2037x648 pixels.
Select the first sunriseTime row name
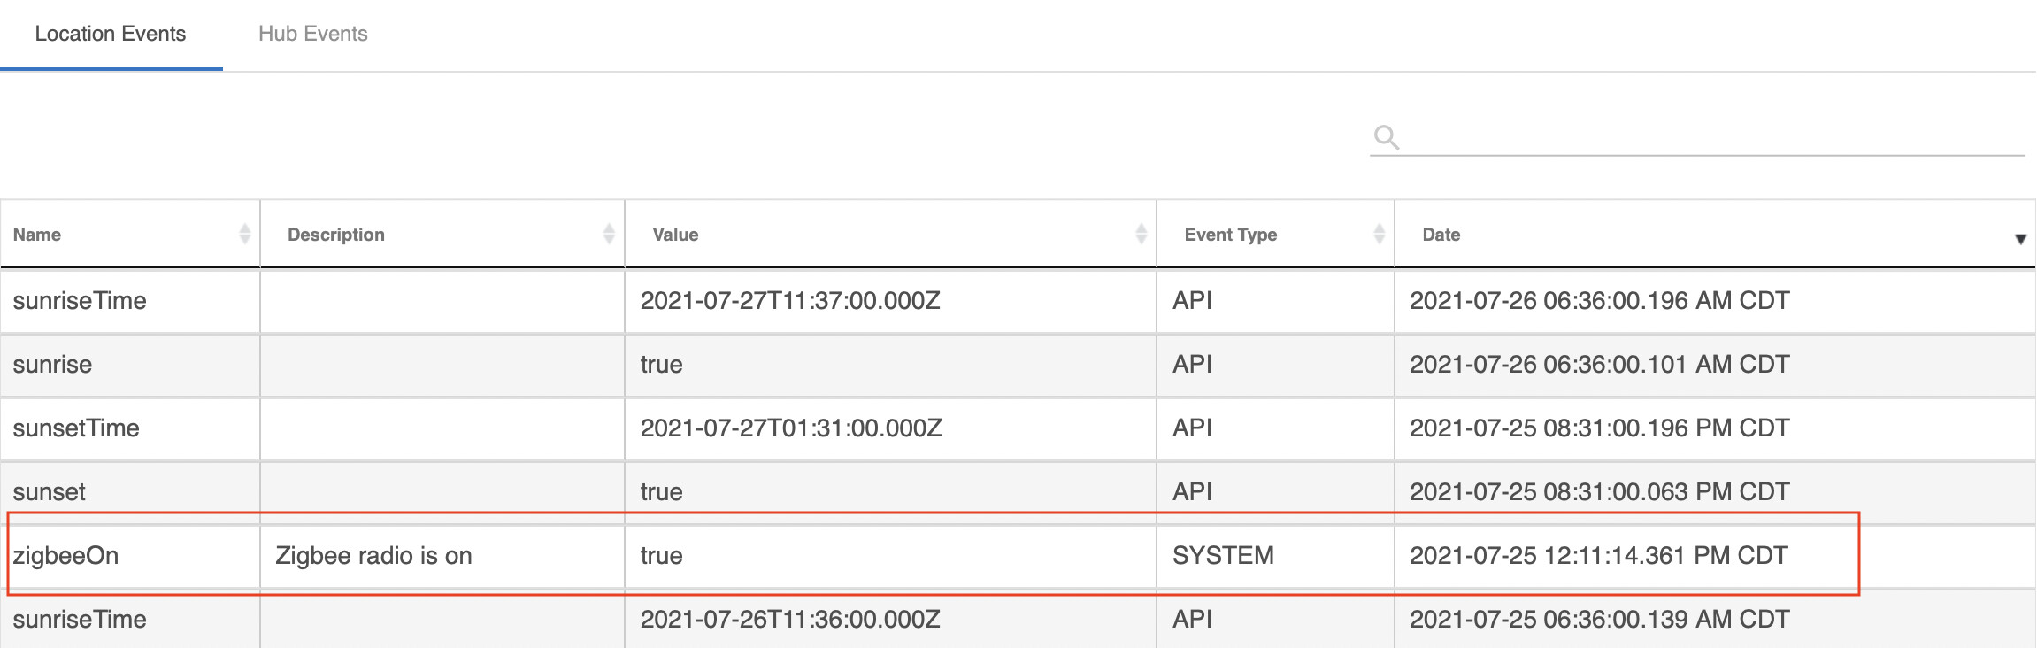80,301
